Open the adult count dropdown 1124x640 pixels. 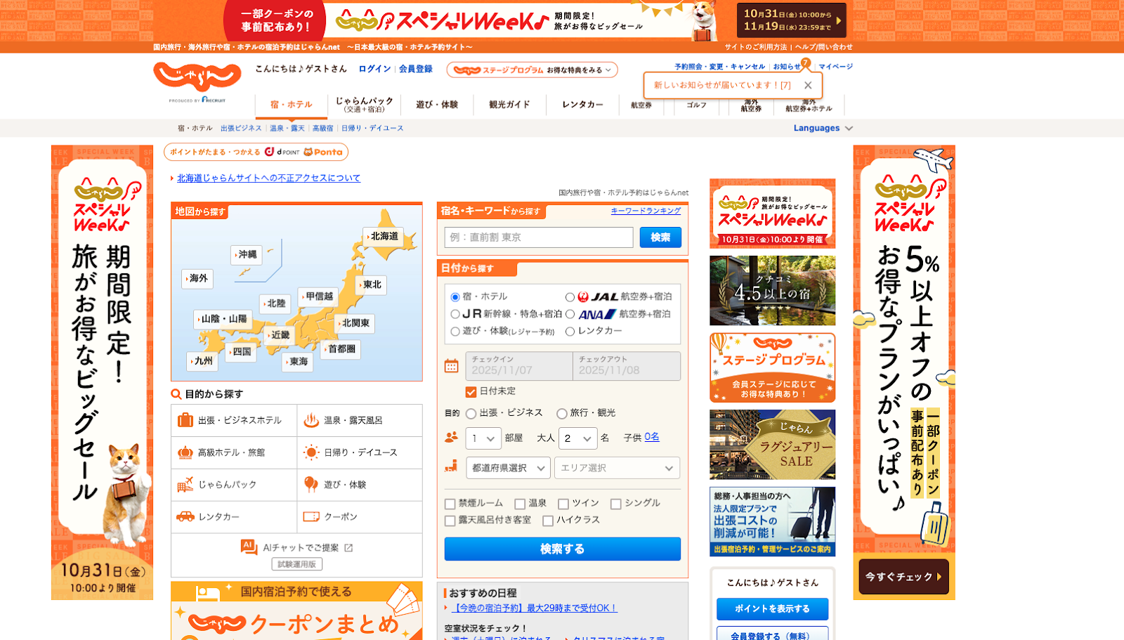(577, 438)
